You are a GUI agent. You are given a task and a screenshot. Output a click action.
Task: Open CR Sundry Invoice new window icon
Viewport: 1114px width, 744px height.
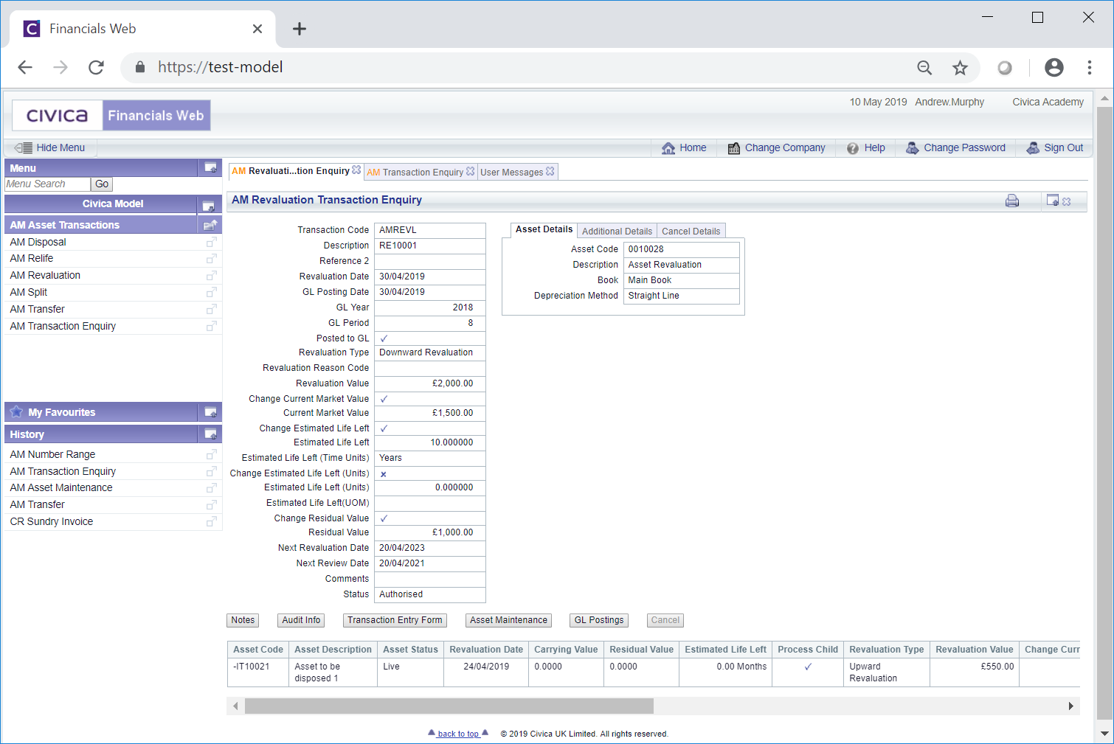[x=211, y=522]
